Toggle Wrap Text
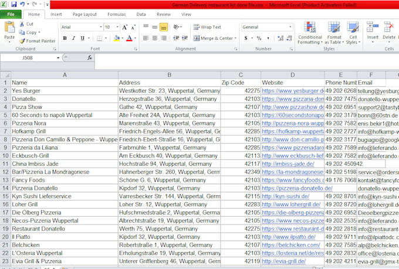The height and width of the screenshot is (269, 399). tap(207, 27)
